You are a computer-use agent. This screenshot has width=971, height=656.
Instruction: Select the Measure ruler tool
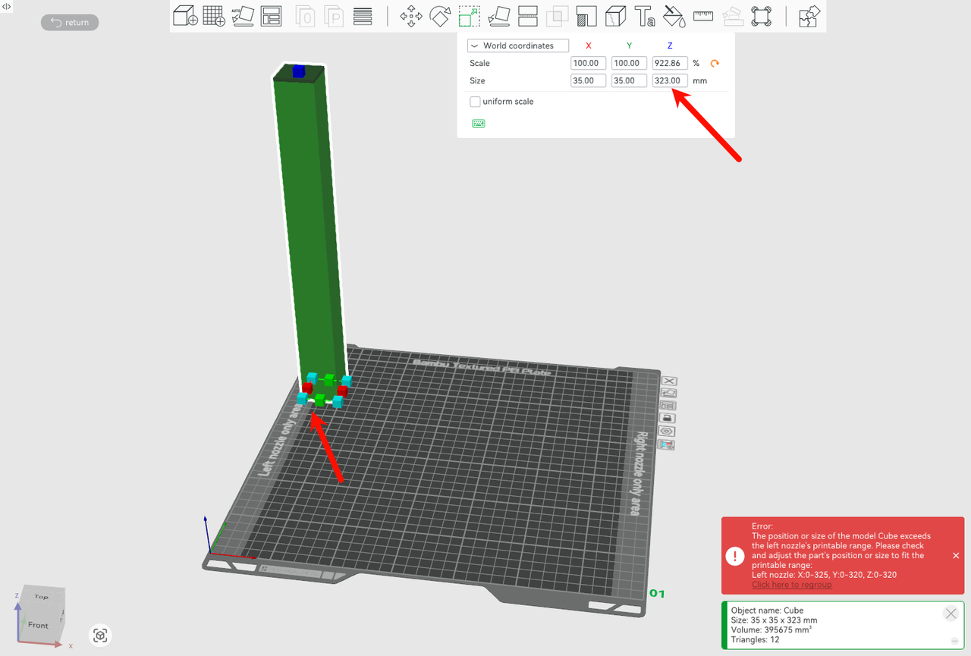704,16
